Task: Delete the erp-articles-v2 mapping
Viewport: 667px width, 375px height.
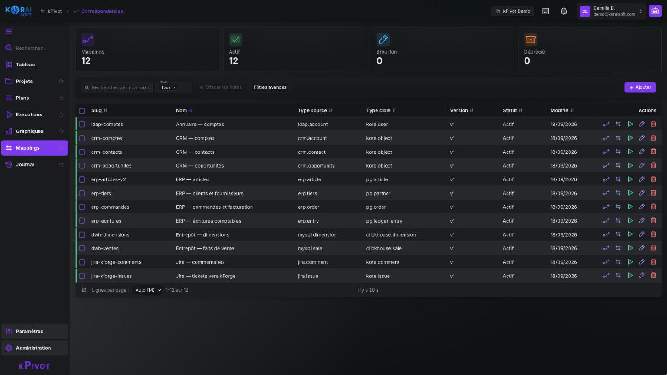Action: [x=654, y=179]
